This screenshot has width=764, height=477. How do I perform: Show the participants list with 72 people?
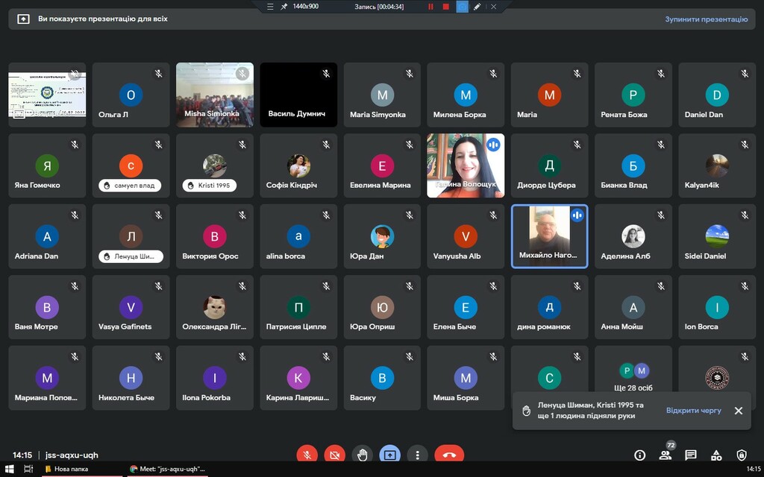click(665, 455)
